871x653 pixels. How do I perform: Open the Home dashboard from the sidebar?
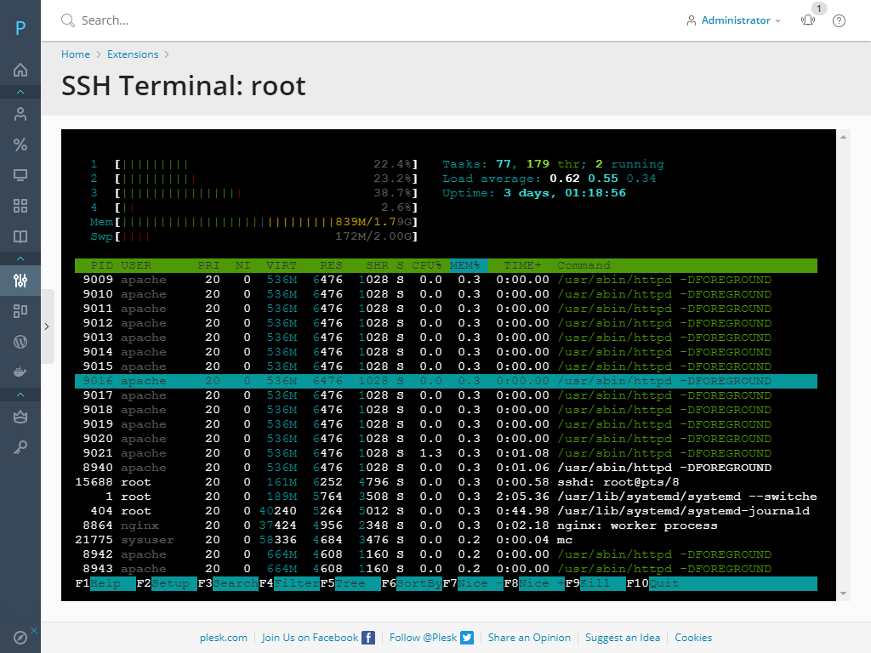[20, 69]
